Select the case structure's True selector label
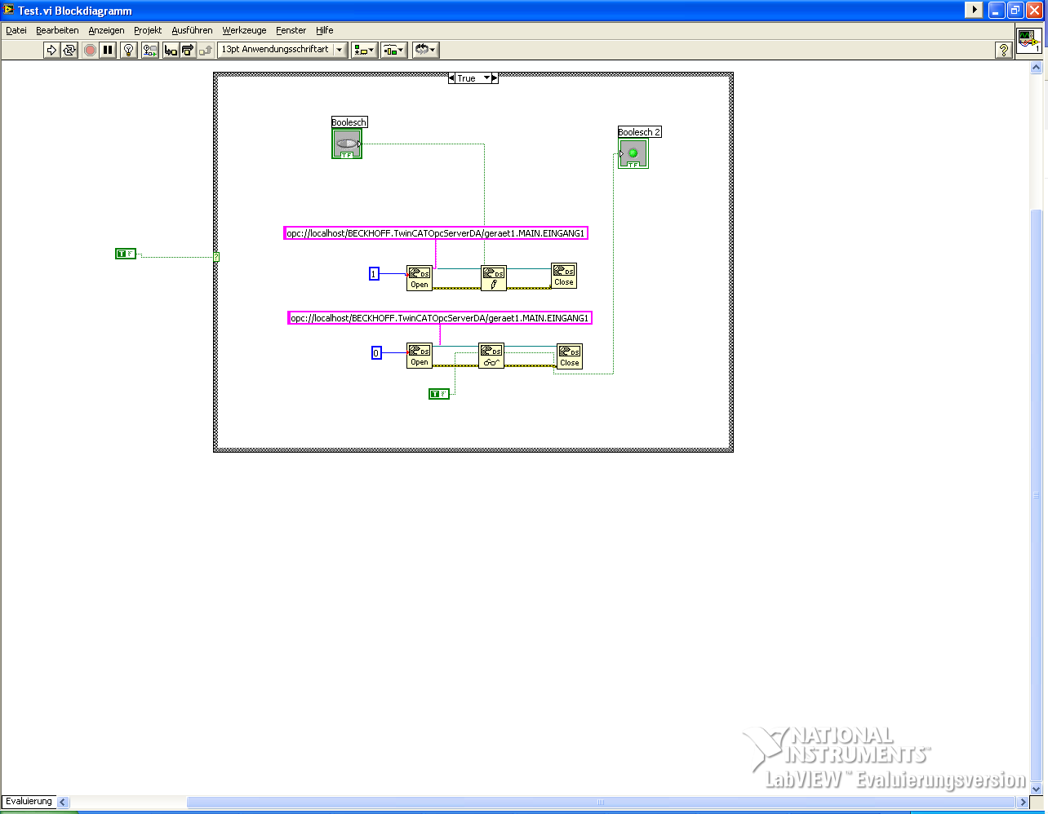1048x814 pixels. [467, 78]
